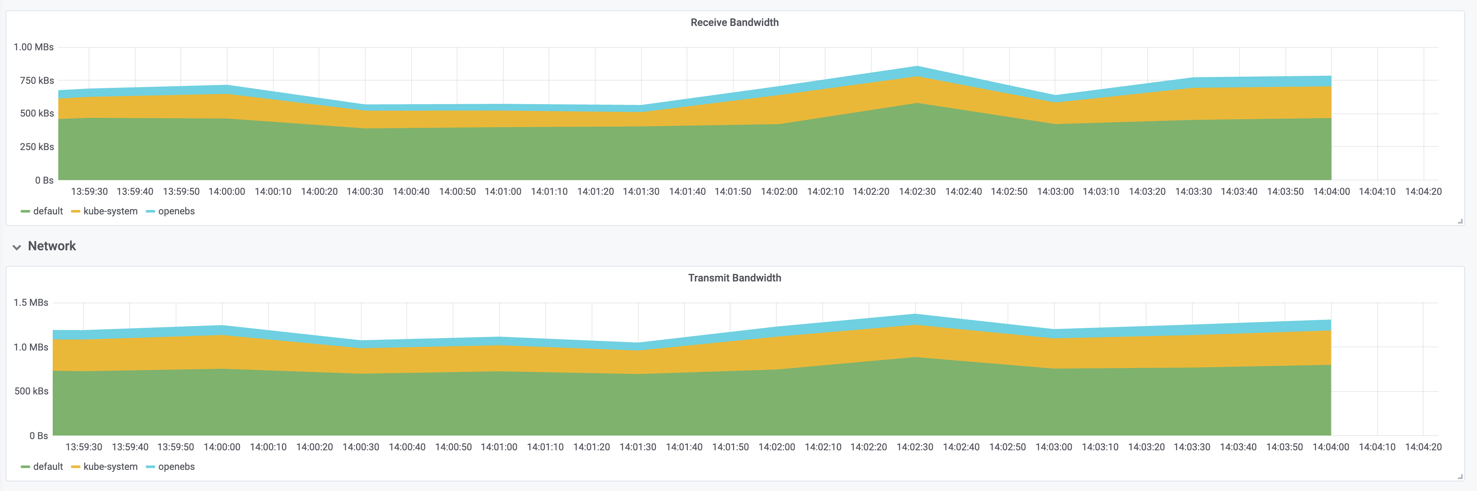
Task: Open the Receive Bandwidth panel title menu
Action: click(x=734, y=22)
